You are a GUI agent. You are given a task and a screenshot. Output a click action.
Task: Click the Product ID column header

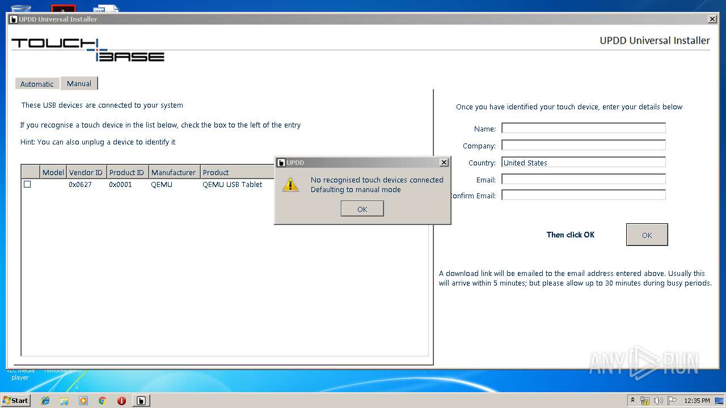click(126, 172)
